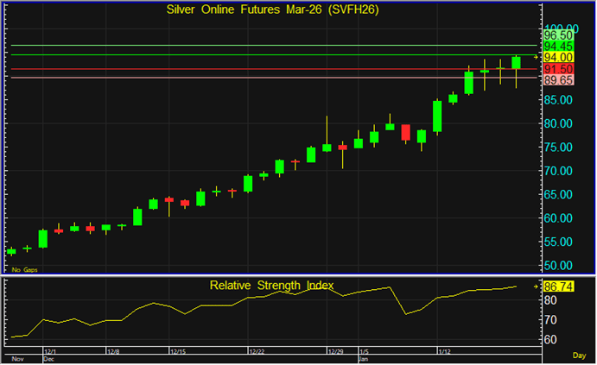Screen dimensions: 597x365
Task: Click the Day interval label
Action: click(578, 355)
